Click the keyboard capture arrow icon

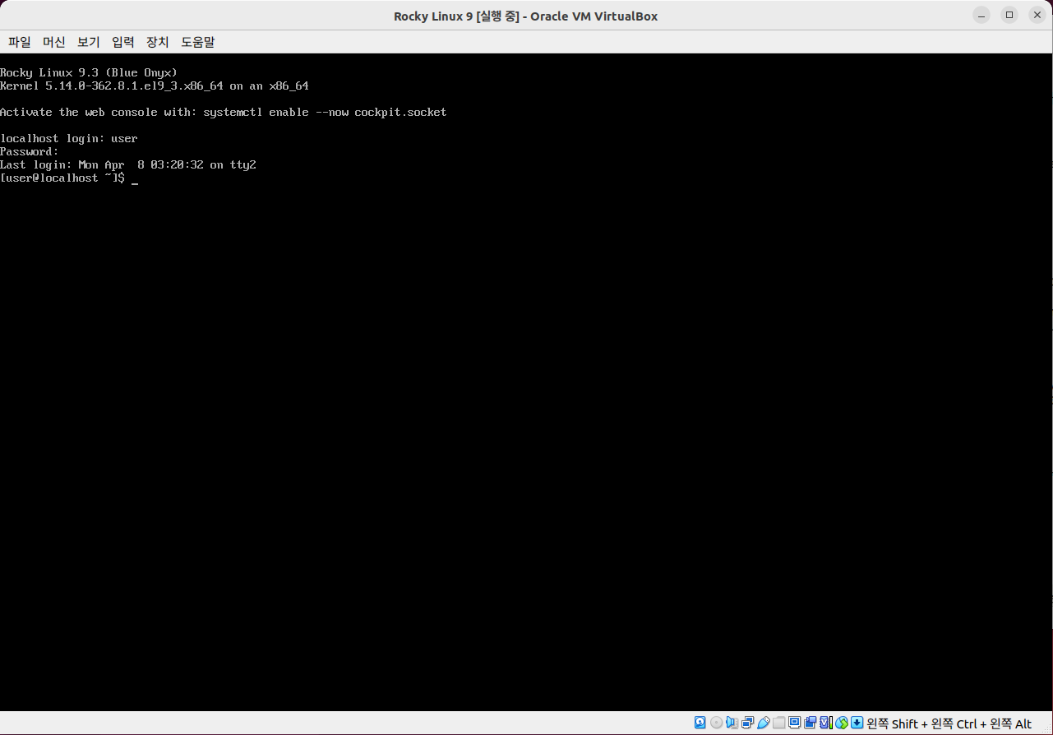coord(857,723)
